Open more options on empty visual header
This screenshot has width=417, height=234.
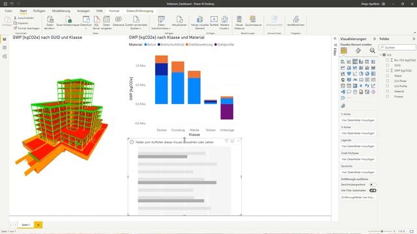point(238,141)
